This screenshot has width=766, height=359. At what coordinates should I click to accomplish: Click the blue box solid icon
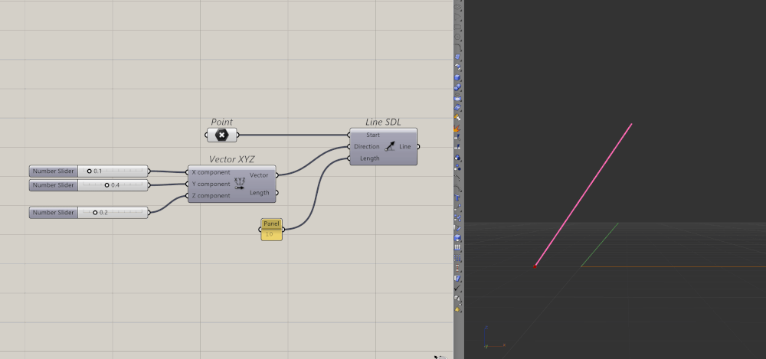[458, 77]
